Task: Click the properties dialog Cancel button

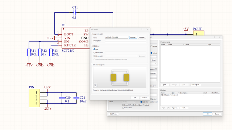Action: pos(217,114)
